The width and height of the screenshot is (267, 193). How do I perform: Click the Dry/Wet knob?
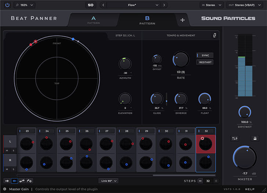(245, 112)
